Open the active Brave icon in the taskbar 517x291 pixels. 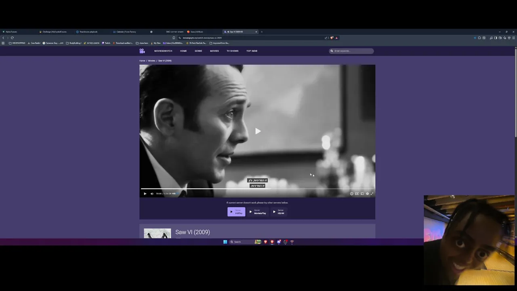(x=272, y=242)
